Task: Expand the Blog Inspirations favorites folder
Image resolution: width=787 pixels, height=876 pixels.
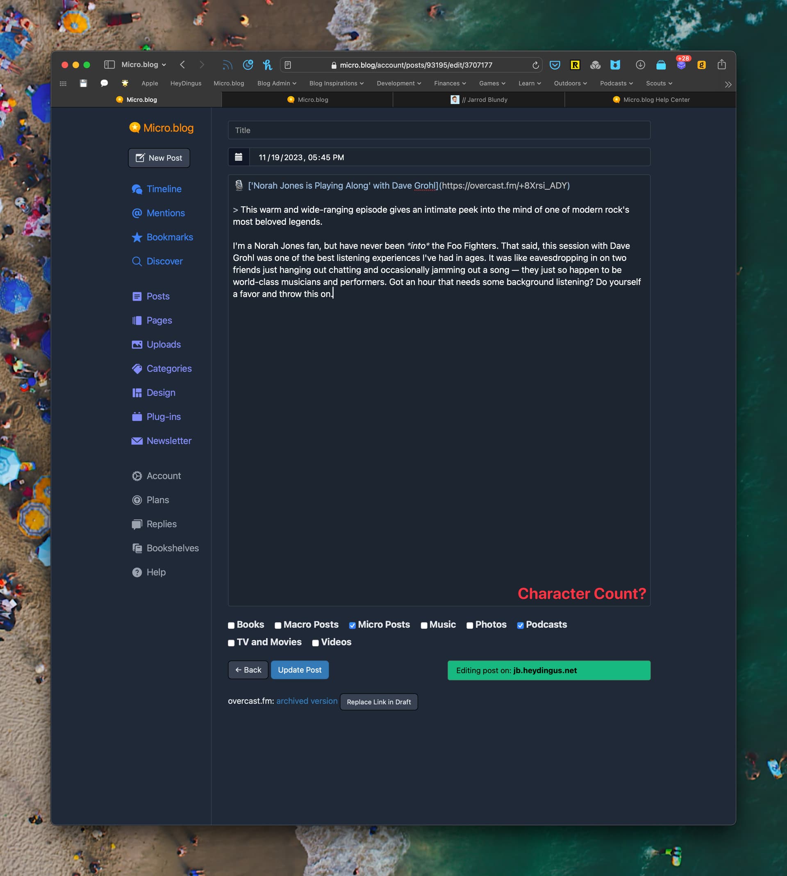Action: (337, 84)
